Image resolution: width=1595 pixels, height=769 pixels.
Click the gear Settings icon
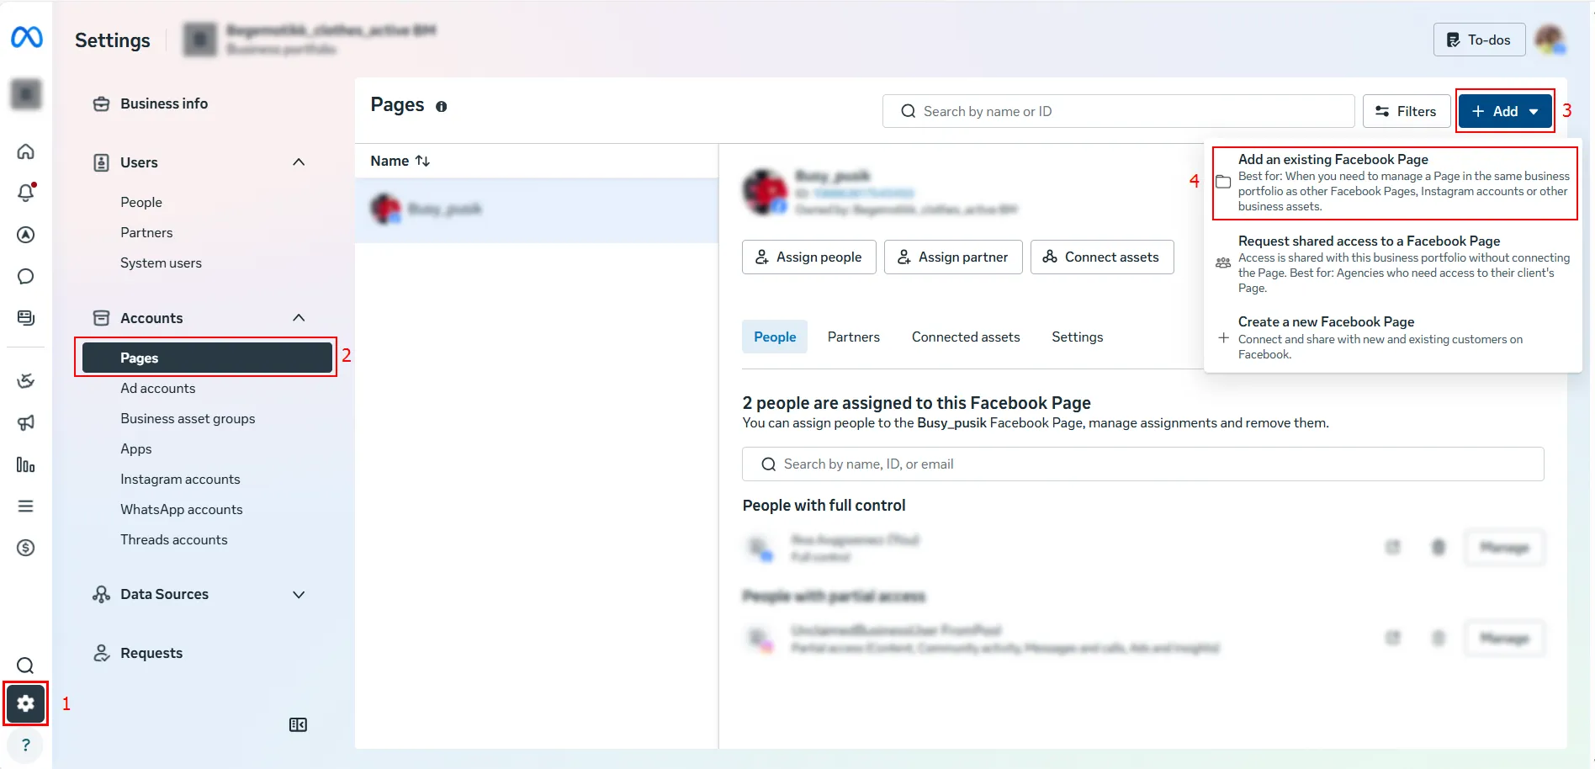(x=26, y=703)
